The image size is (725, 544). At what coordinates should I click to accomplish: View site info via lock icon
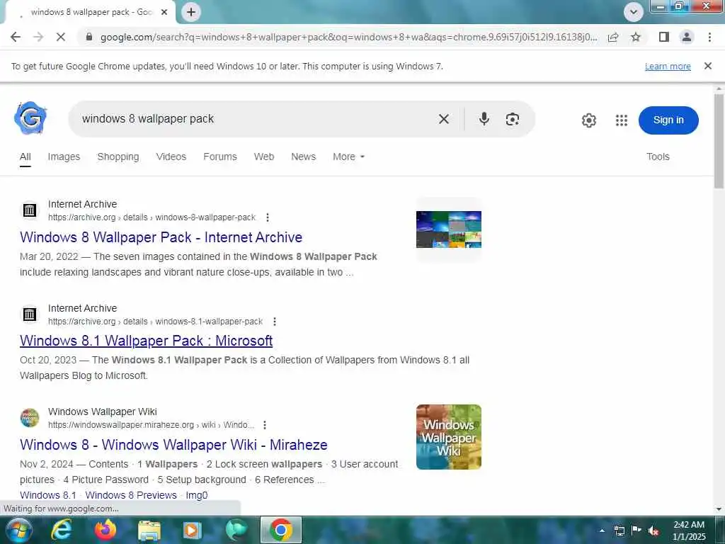pyautogui.click(x=89, y=37)
